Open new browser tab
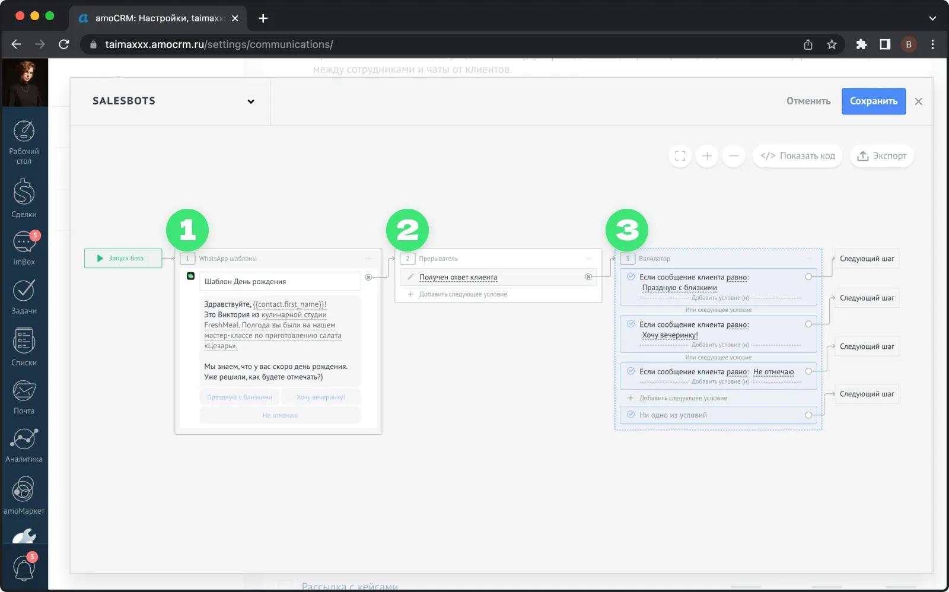The image size is (949, 592). pos(263,18)
